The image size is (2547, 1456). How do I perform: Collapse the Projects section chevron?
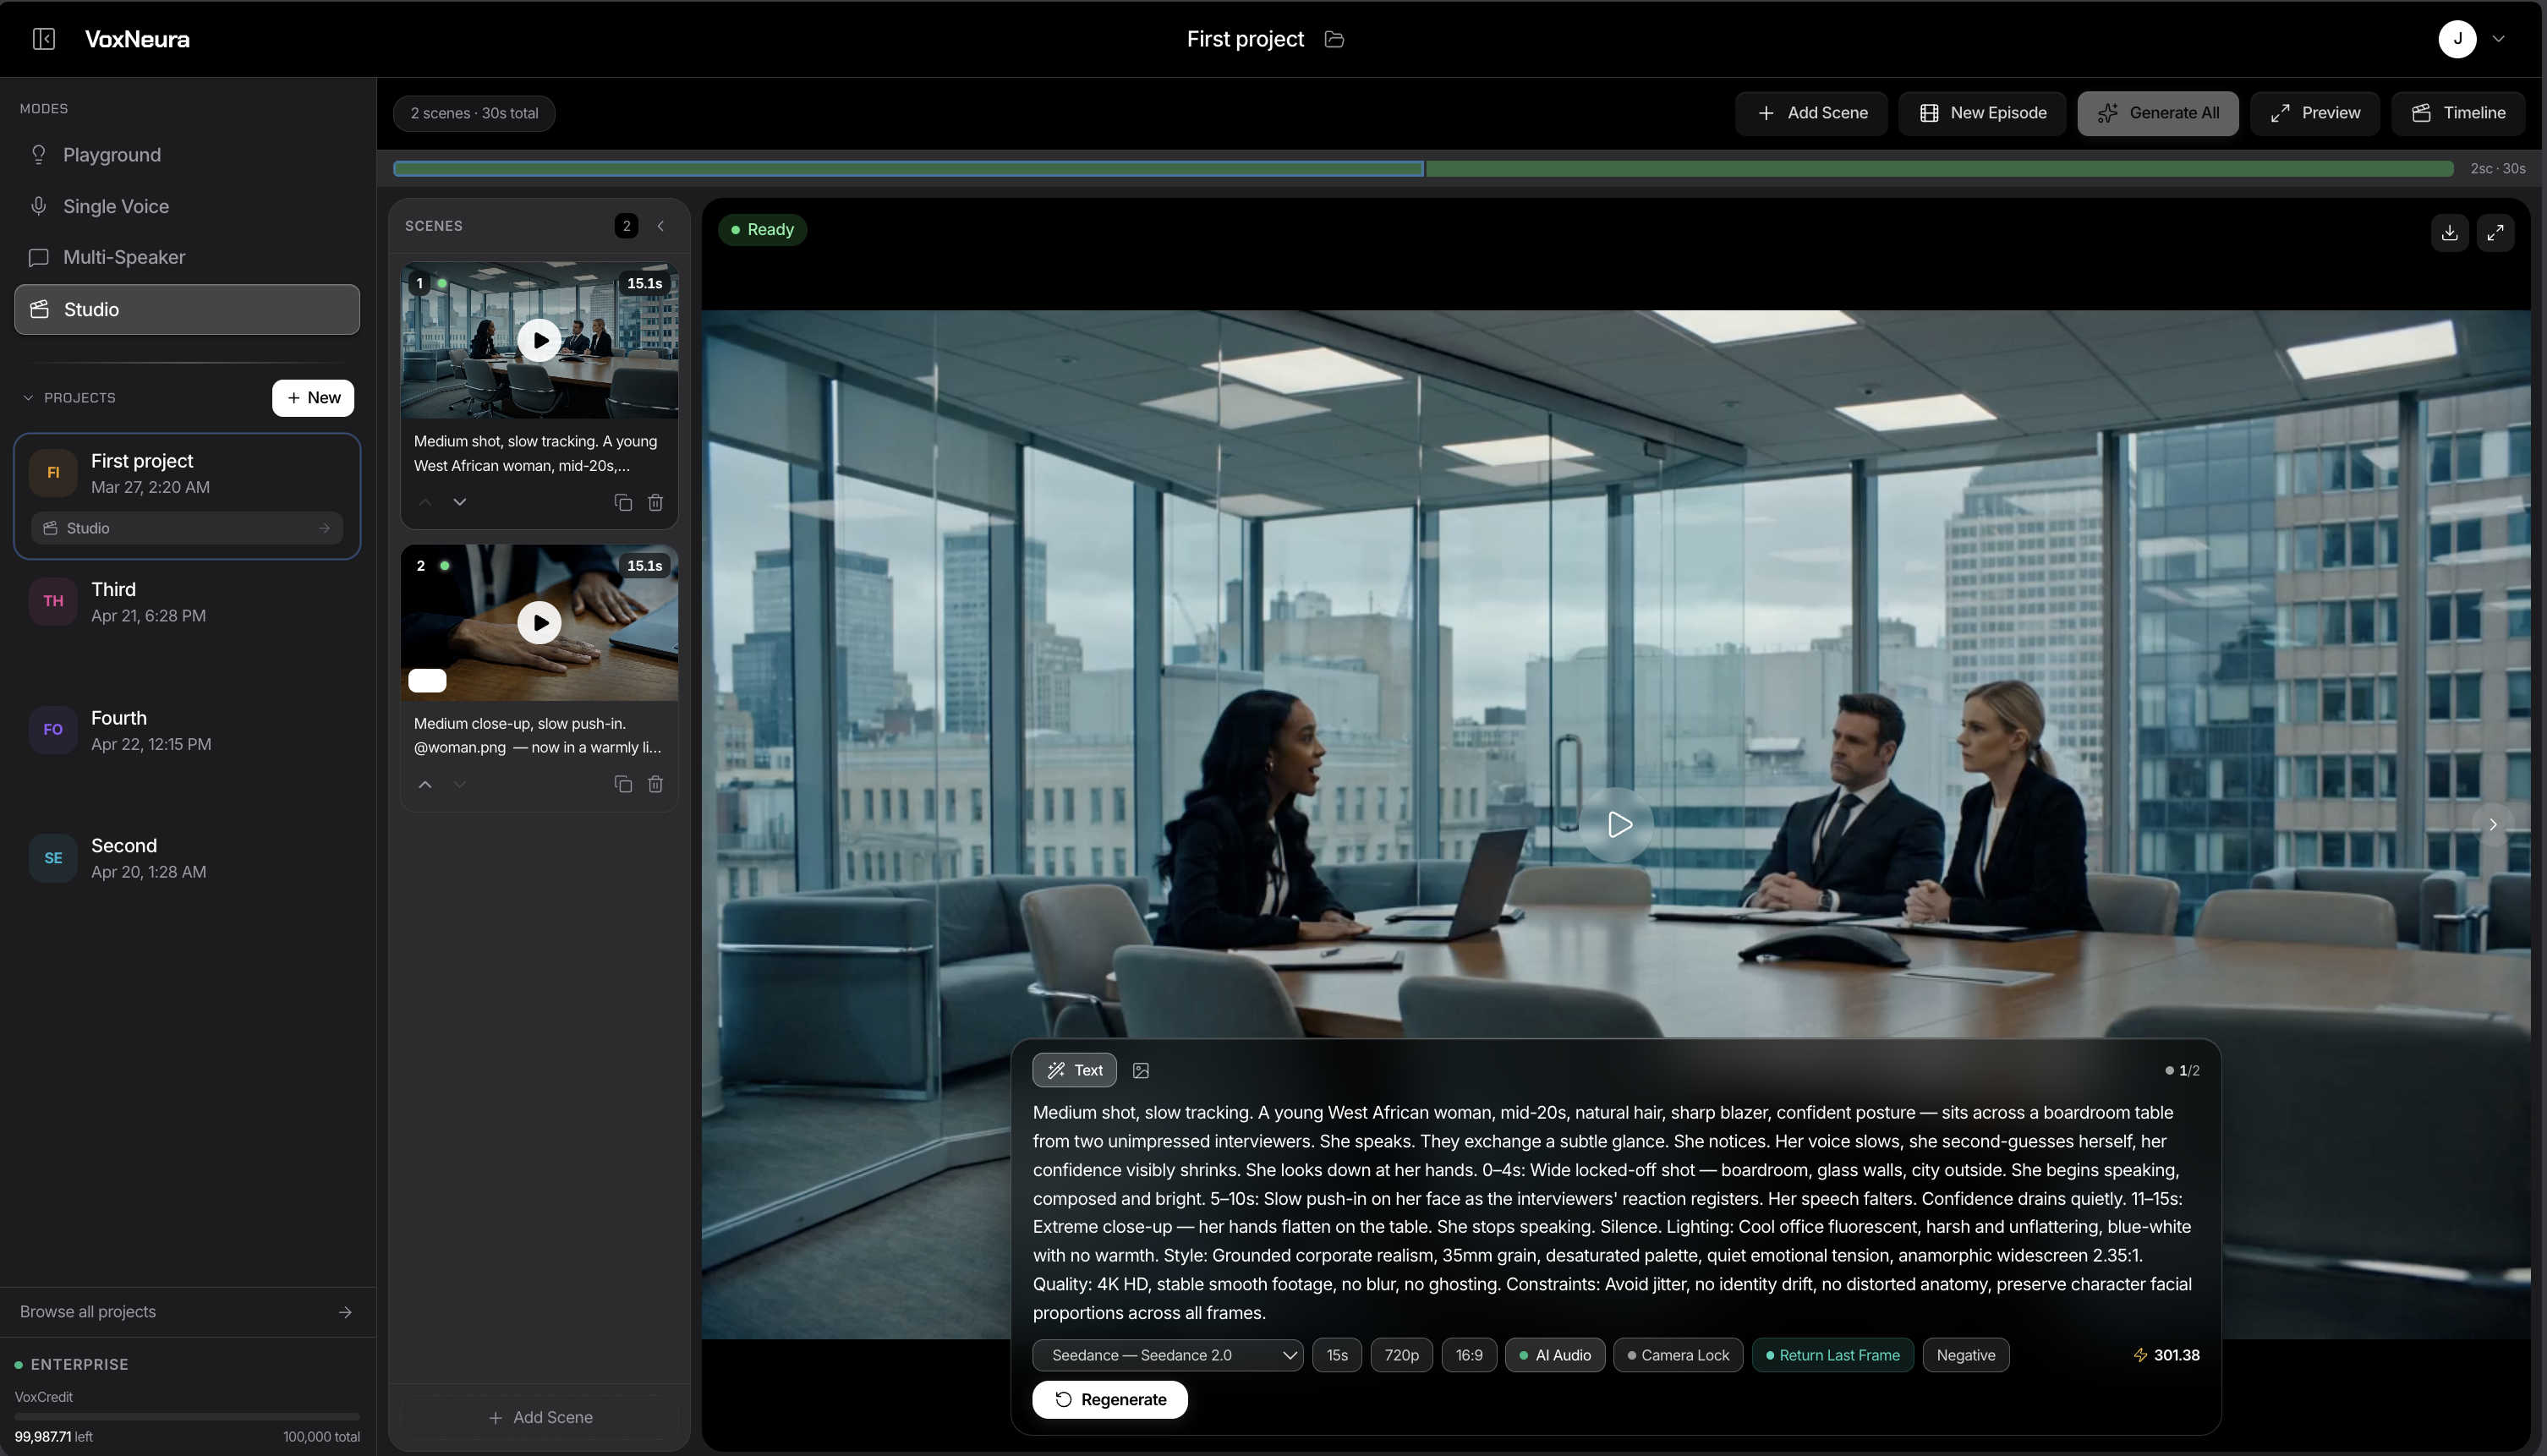[28, 398]
